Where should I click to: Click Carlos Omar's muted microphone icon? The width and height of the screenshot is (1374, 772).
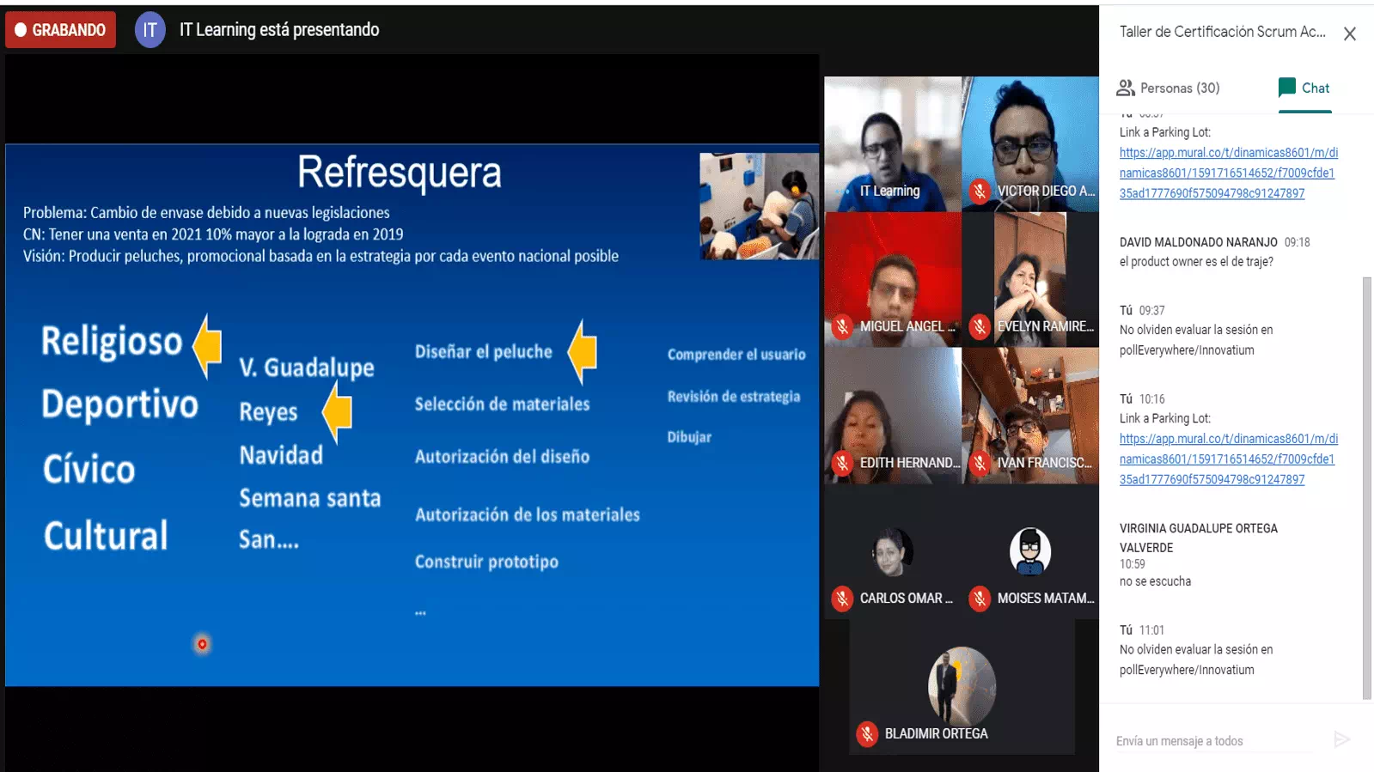tap(842, 599)
